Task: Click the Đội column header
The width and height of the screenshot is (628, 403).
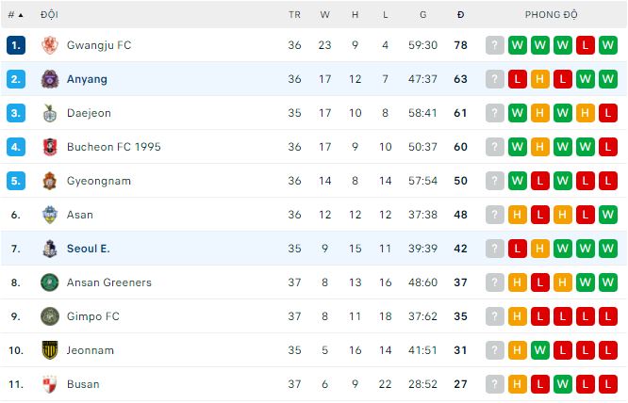Action: [x=49, y=15]
